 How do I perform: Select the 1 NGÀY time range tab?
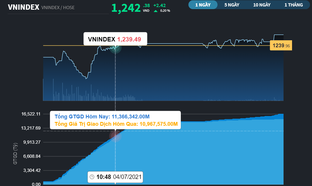coord(203,5)
